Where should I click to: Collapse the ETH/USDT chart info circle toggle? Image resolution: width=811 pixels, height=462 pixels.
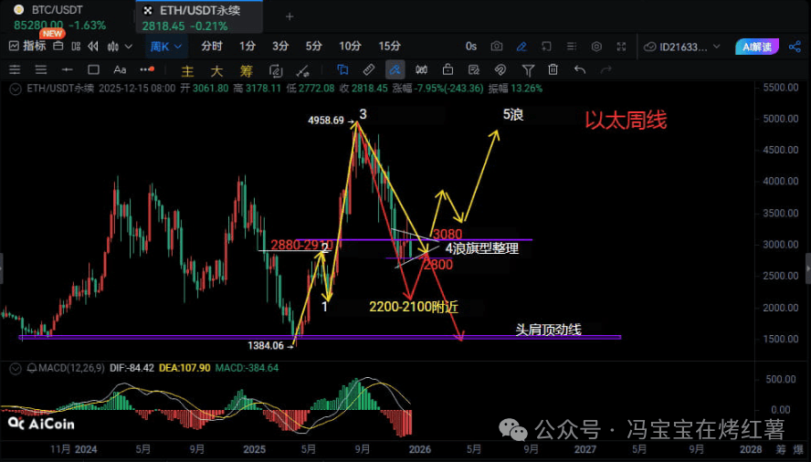pos(13,89)
